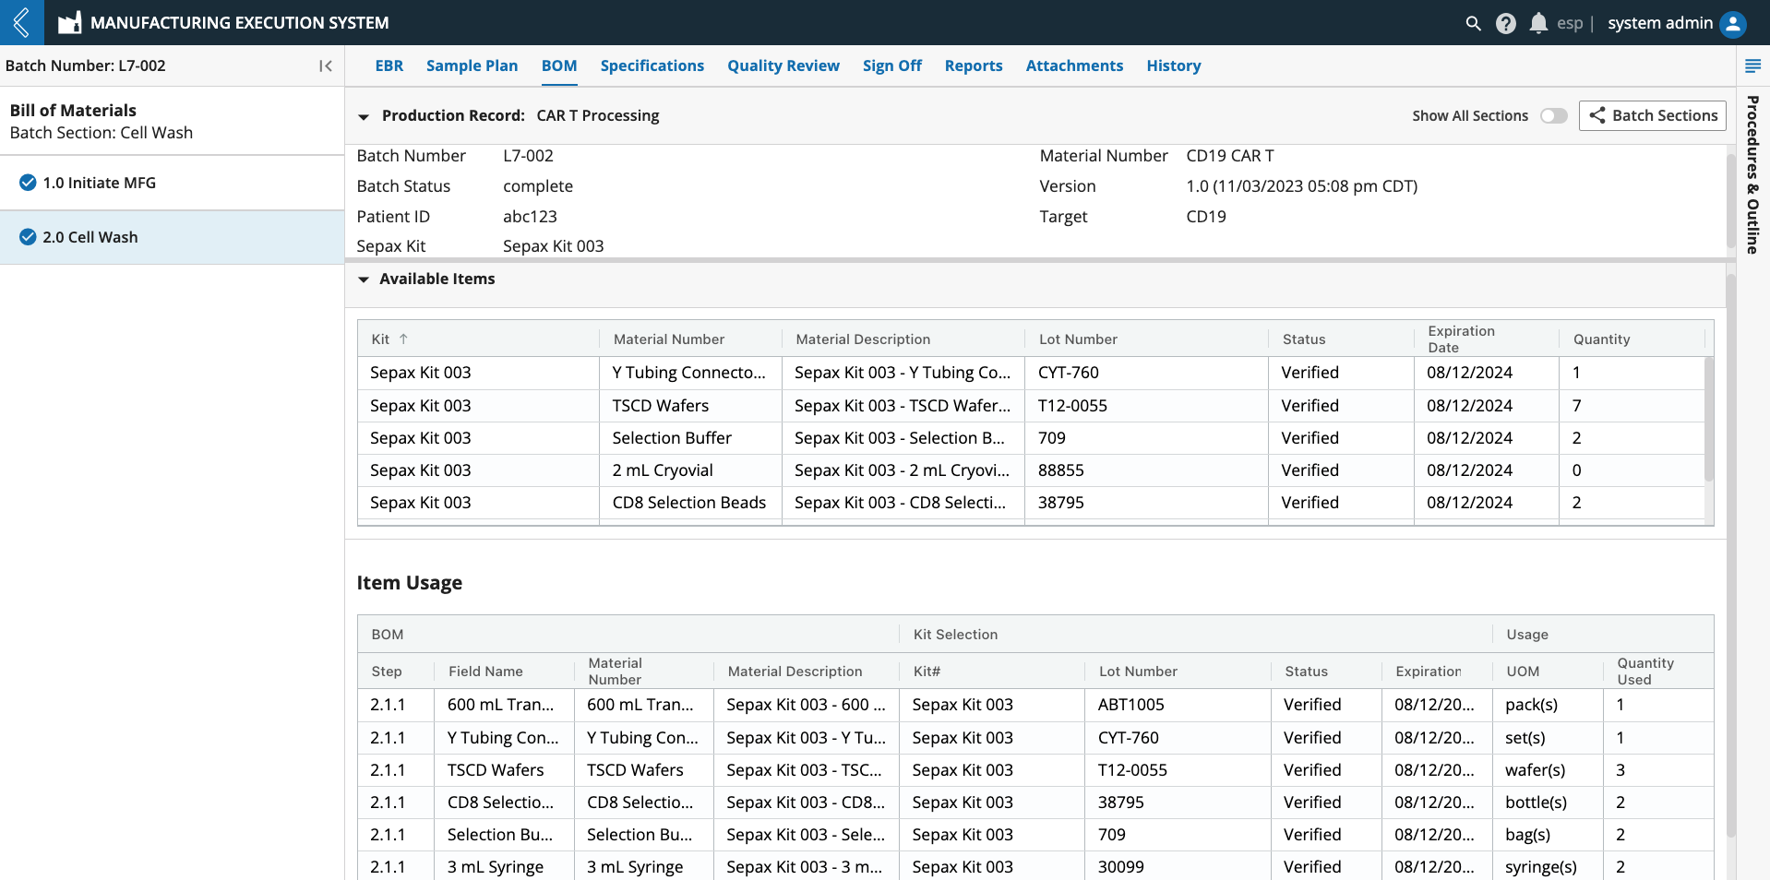Viewport: 1770px width, 880px height.
Task: Click Version value 1.0 (11/03/2023 05:08 pm CDT)
Action: click(1301, 186)
